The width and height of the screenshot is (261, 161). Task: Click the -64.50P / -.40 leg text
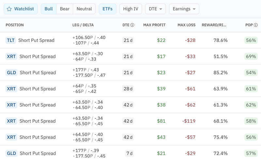88,108
